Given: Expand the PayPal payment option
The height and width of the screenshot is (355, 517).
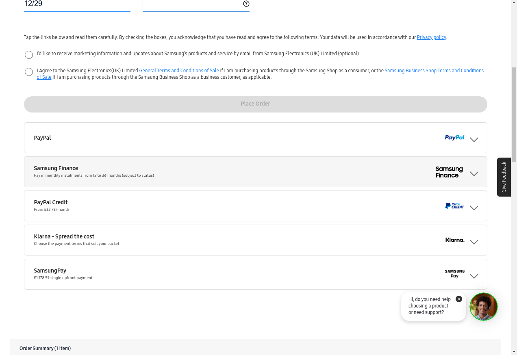Looking at the screenshot, I should coord(474,139).
